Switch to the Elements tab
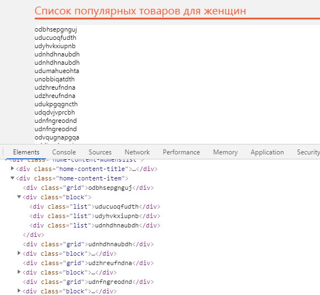This screenshot has height=295, width=320. (x=26, y=152)
